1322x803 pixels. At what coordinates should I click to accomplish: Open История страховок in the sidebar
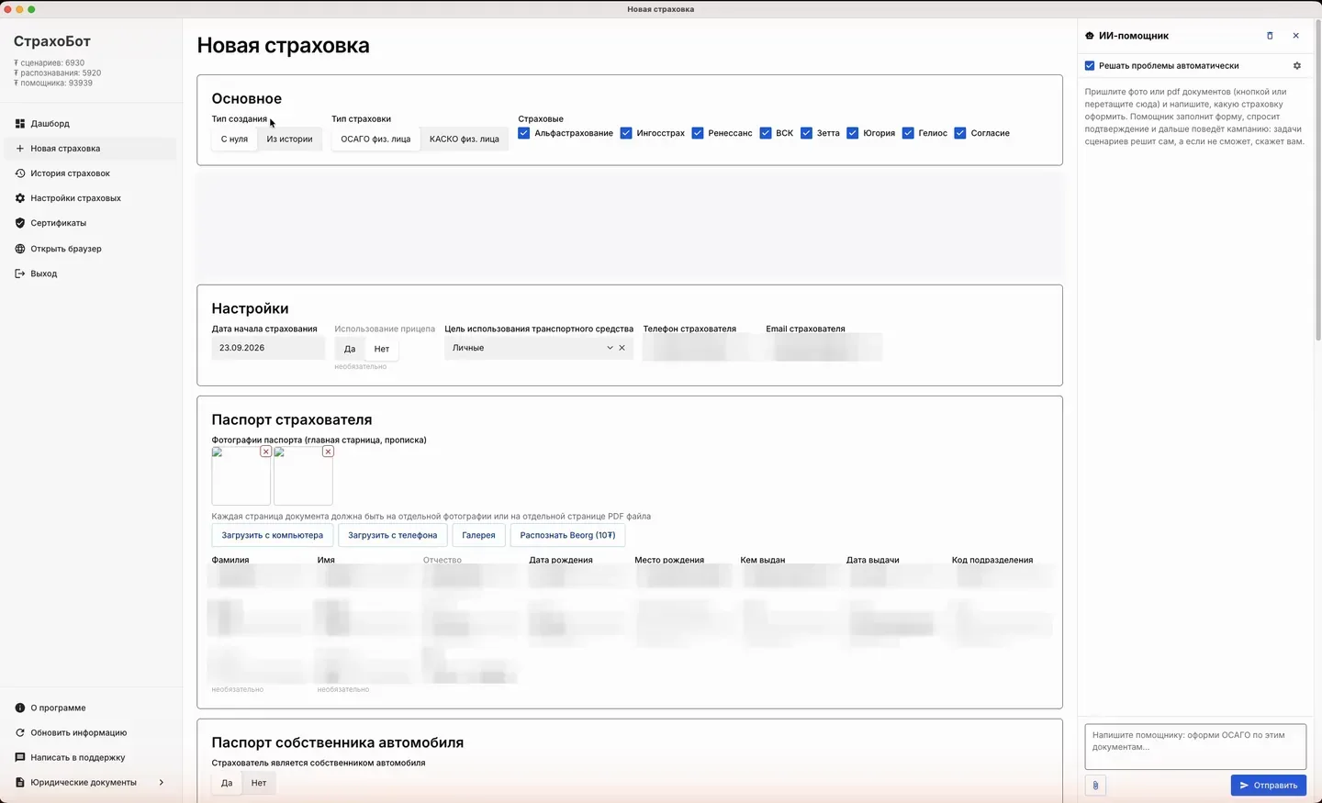pos(90,173)
